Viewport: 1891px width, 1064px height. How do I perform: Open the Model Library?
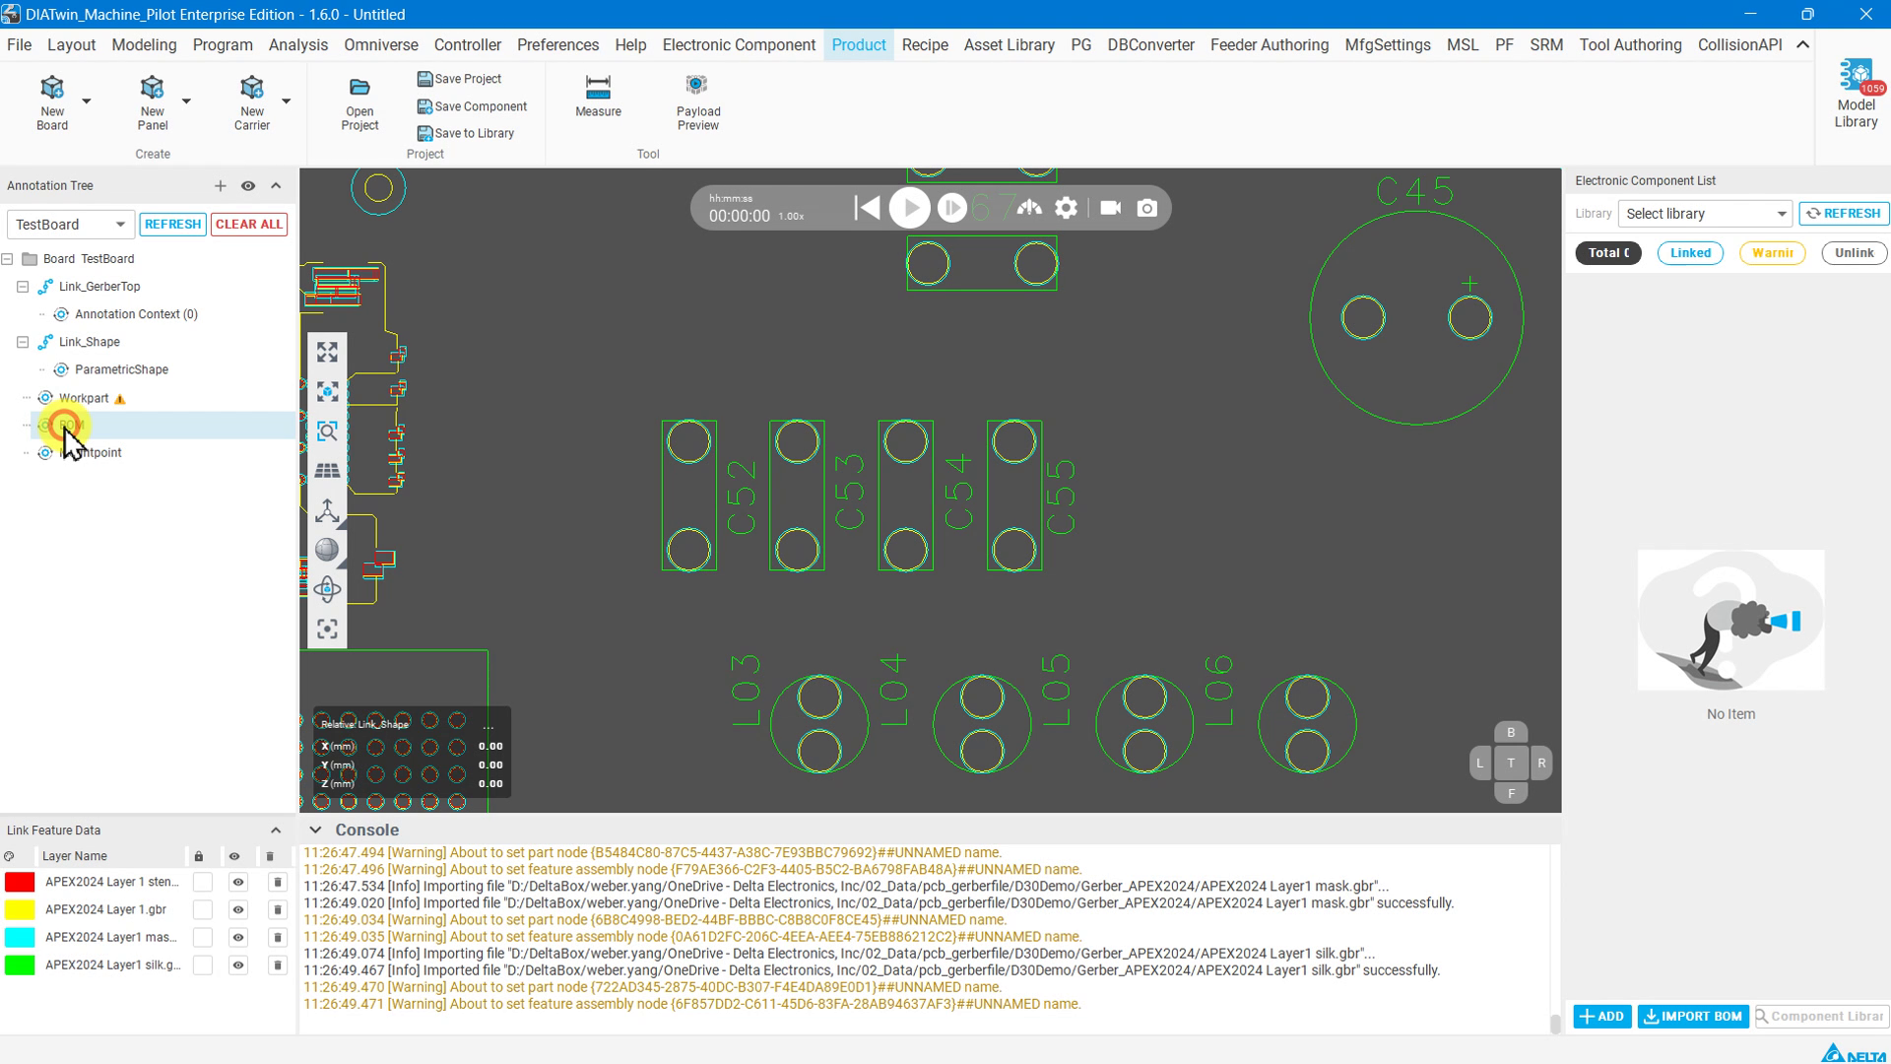[1856, 95]
